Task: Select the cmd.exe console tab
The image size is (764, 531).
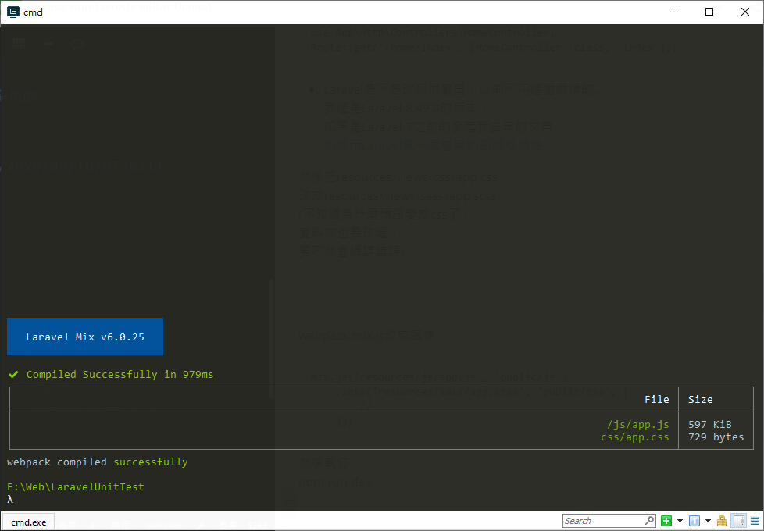Action: coord(29,522)
